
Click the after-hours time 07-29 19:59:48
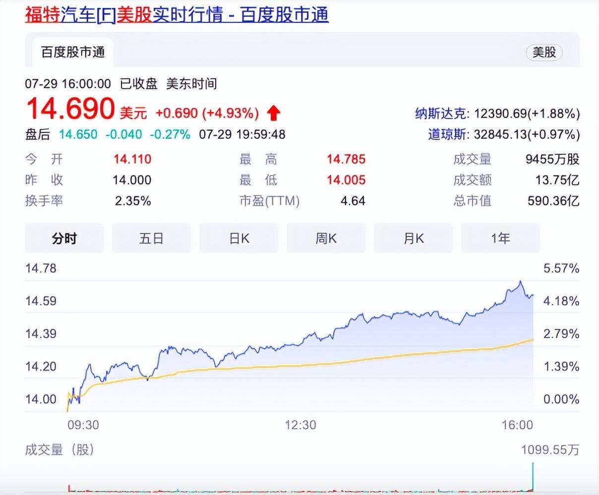click(x=242, y=134)
